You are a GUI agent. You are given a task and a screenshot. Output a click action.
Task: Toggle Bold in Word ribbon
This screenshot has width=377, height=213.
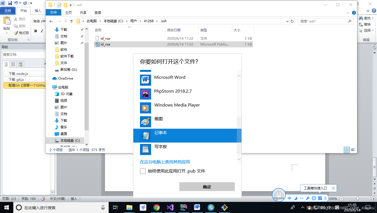click(x=35, y=31)
